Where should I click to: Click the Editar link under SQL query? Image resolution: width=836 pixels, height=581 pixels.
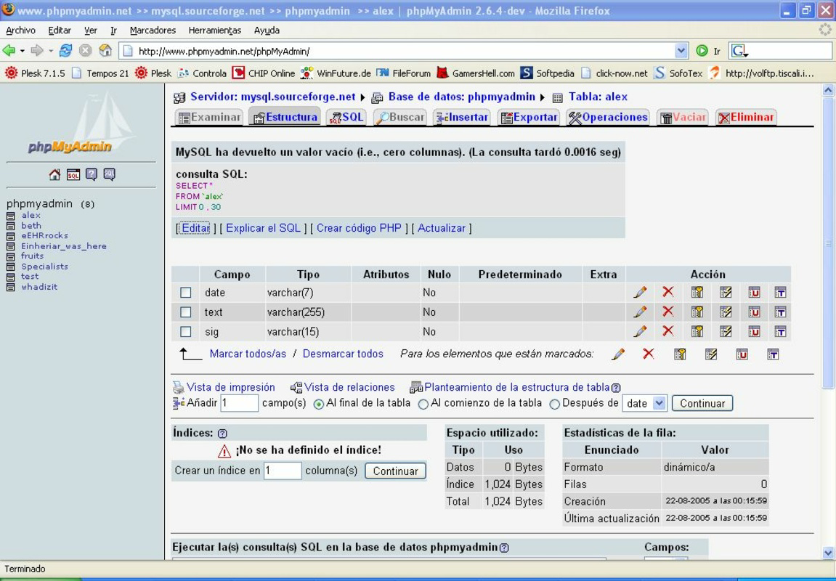click(195, 228)
